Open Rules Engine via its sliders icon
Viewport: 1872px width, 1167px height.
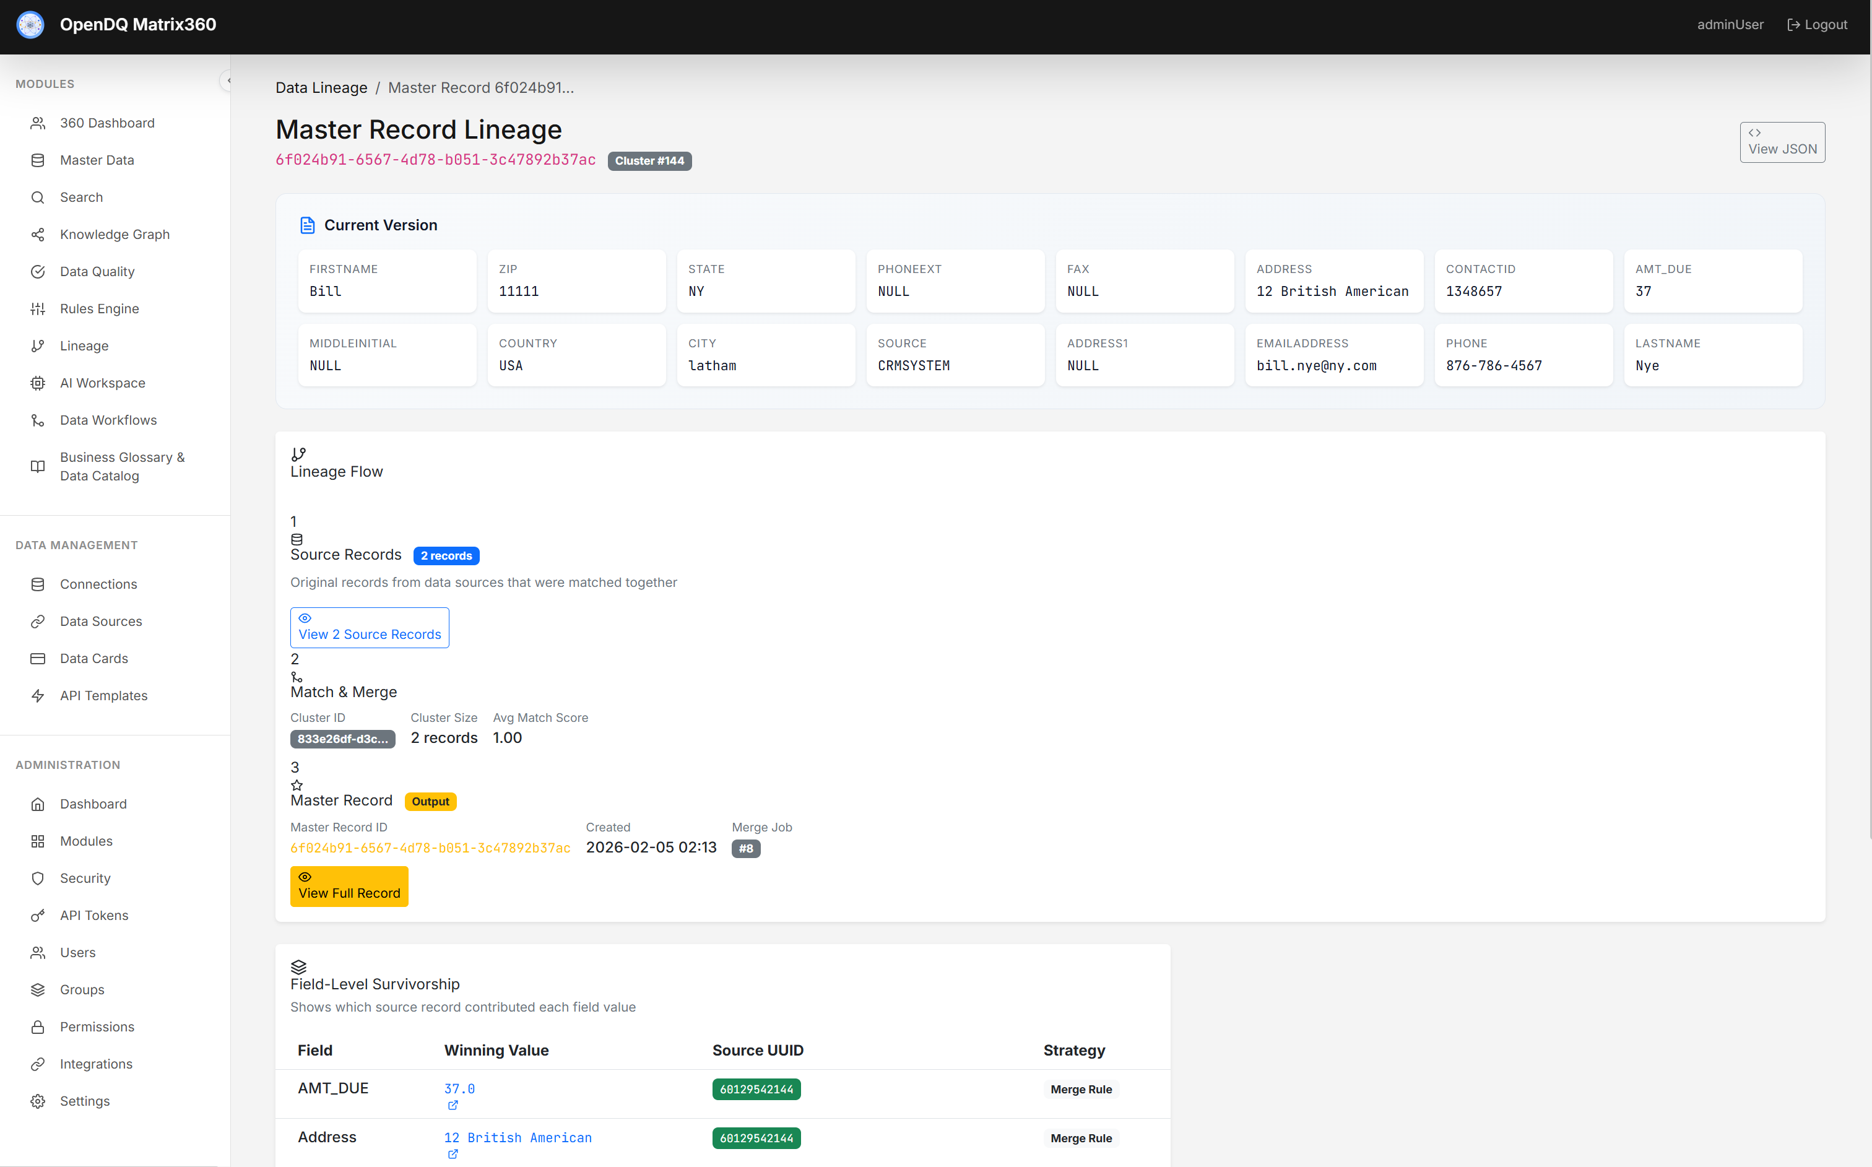tap(37, 309)
